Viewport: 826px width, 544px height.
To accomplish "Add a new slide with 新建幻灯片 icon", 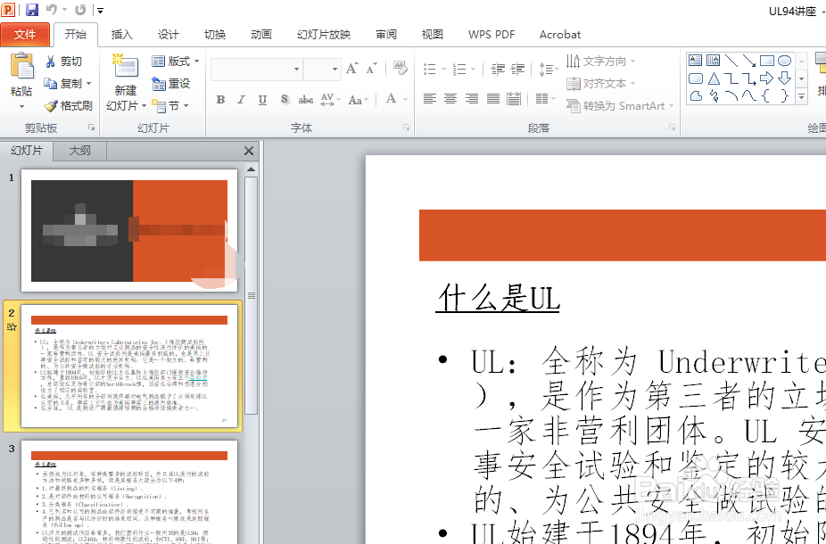I will [x=126, y=67].
